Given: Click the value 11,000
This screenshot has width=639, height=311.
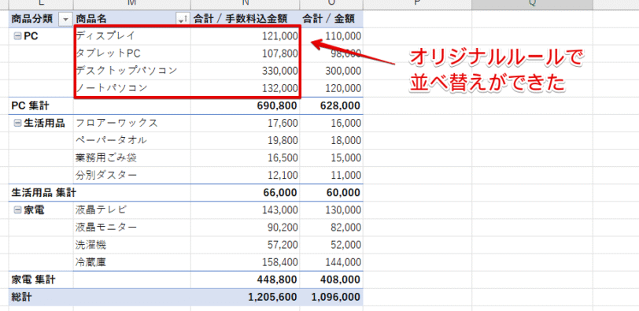Looking at the screenshot, I should click(x=345, y=176).
